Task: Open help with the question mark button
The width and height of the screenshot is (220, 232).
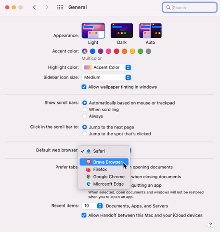Action: [210, 224]
